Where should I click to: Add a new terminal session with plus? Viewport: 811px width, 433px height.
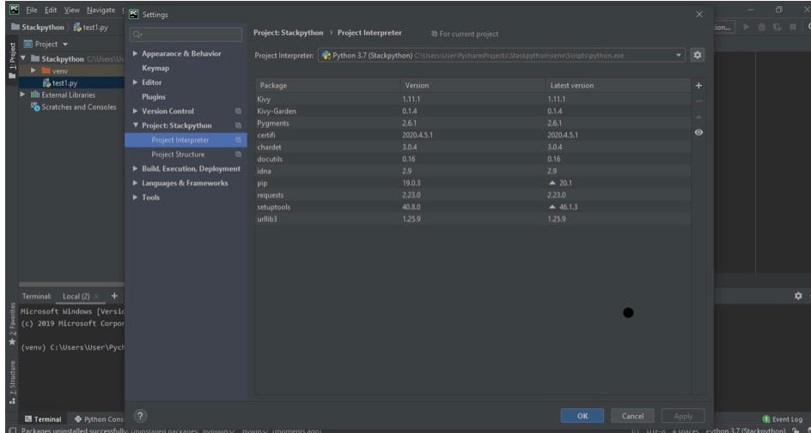pos(114,296)
